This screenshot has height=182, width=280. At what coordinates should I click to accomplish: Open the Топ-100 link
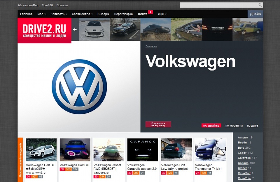click(x=47, y=5)
